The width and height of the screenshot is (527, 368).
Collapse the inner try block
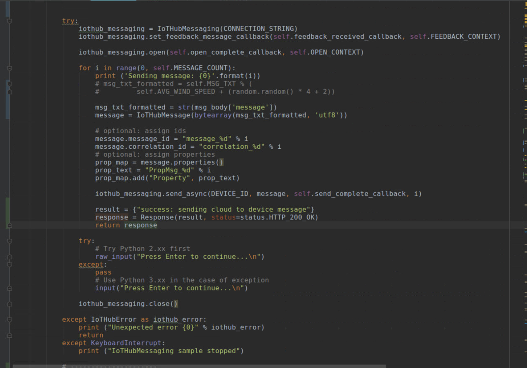pos(9,241)
